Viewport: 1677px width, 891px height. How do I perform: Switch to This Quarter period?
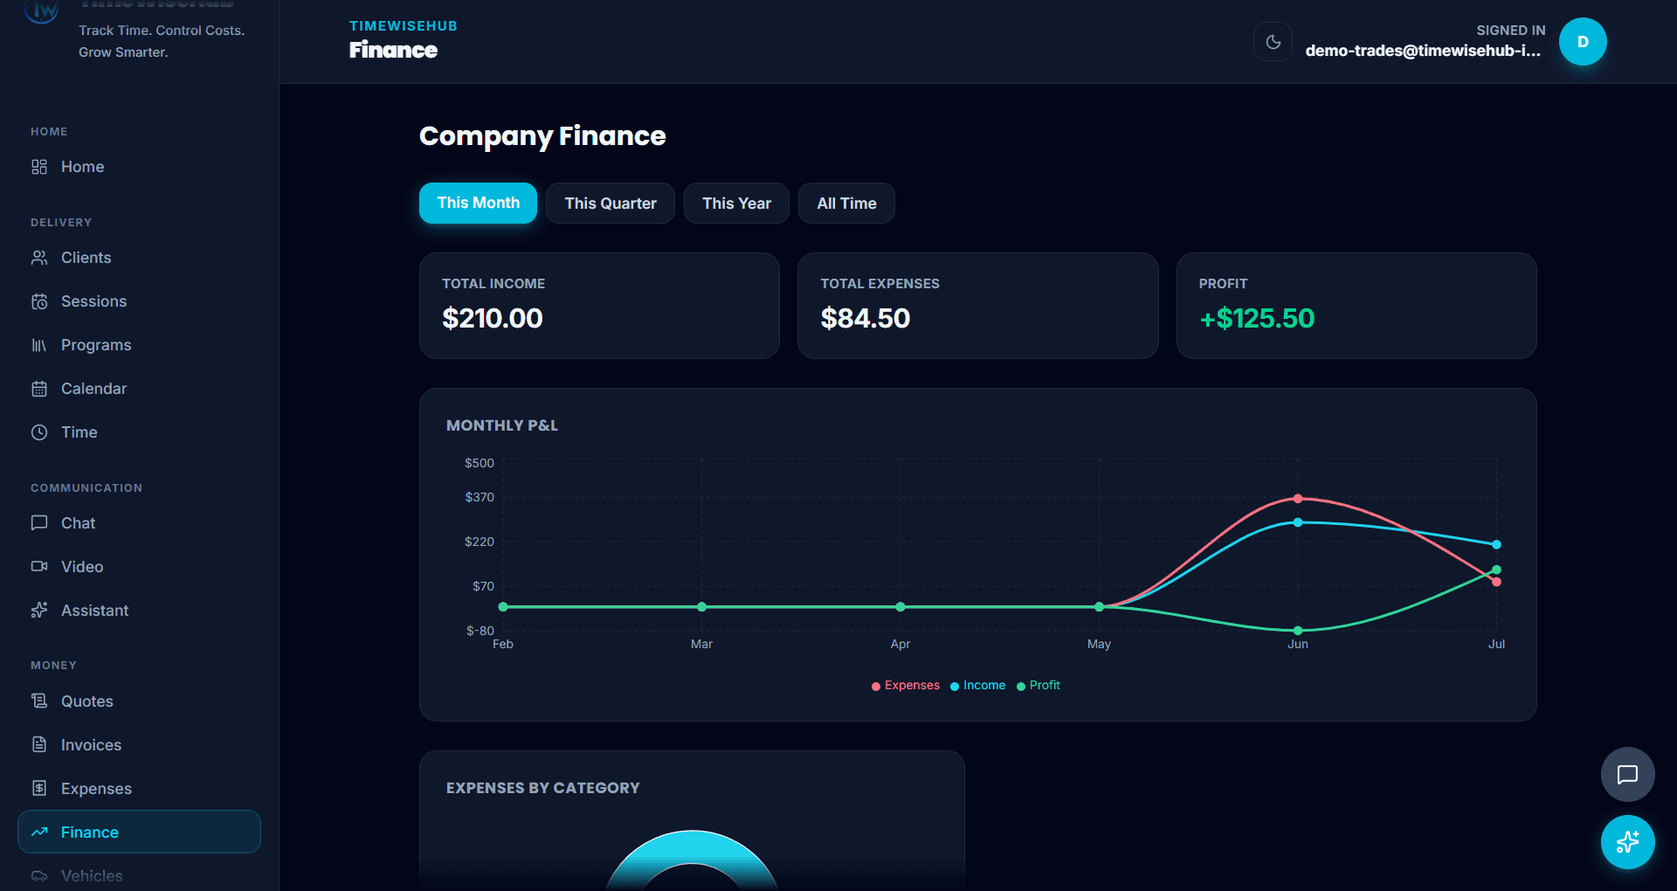tap(611, 204)
